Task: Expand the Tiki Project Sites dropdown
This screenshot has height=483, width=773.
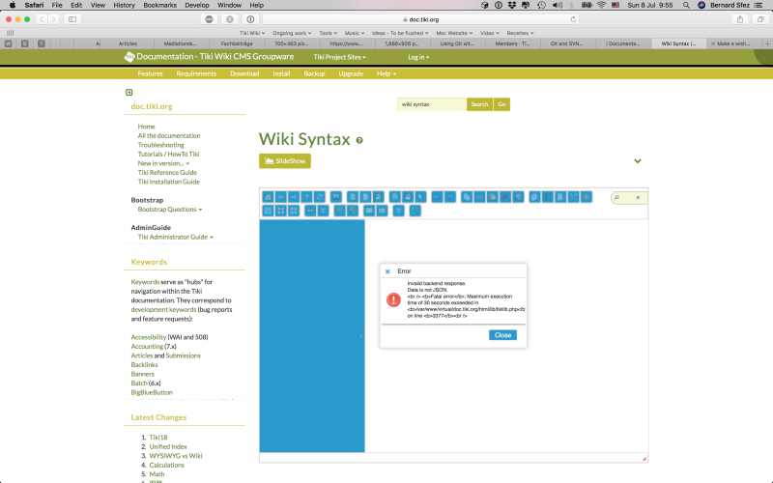Action: 340,57
